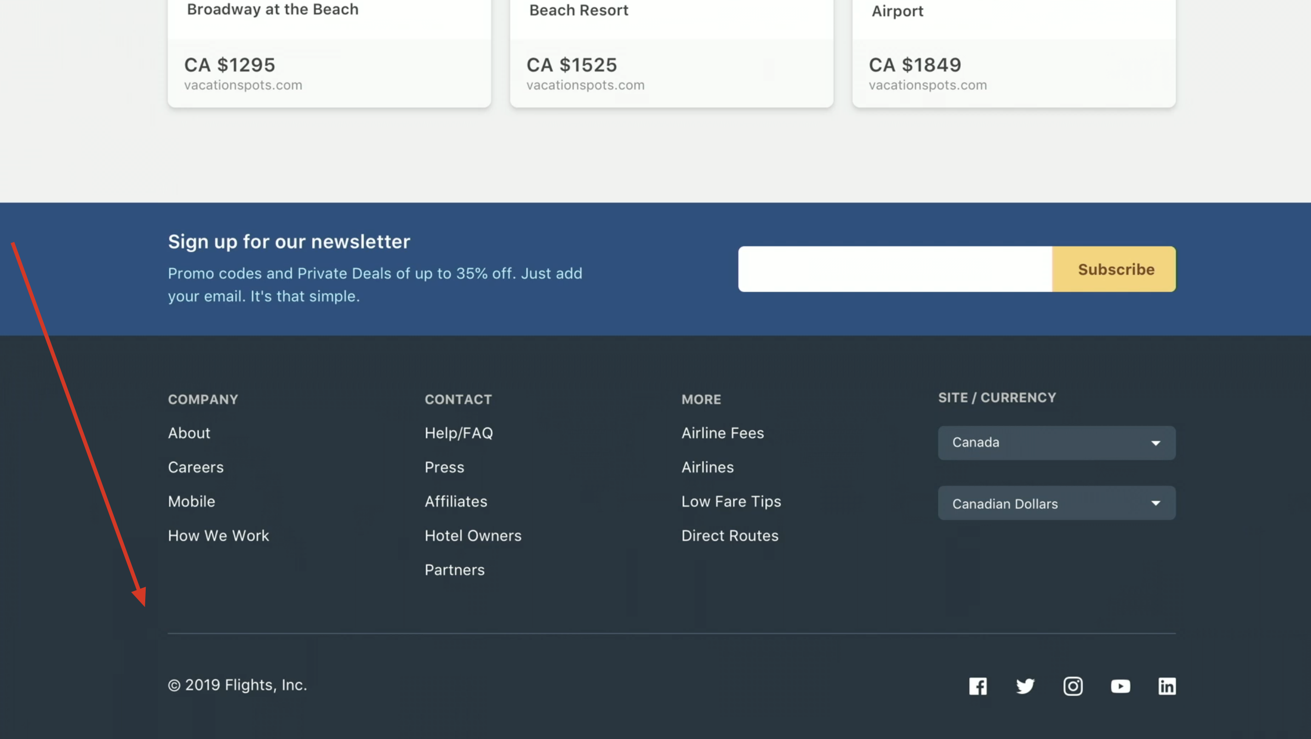Click the Help/FAQ link
Screen dimensions: 1311x739
click(x=458, y=433)
